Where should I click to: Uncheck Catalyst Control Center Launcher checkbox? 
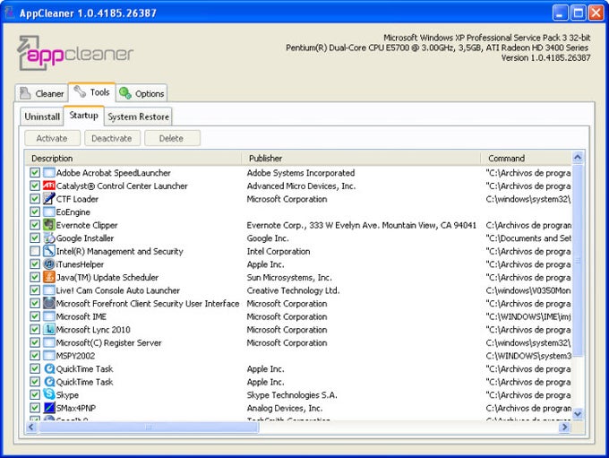click(35, 186)
